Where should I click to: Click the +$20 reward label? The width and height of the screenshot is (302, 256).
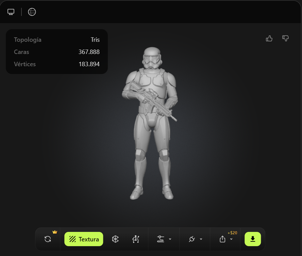233,233
